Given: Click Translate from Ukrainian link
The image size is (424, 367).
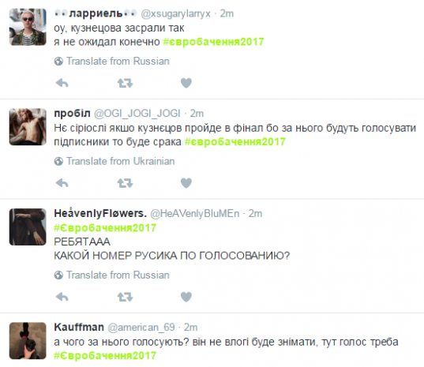Looking at the screenshot, I should tap(114, 161).
